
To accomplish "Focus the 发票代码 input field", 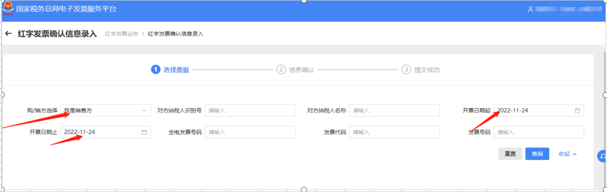I will 394,132.
